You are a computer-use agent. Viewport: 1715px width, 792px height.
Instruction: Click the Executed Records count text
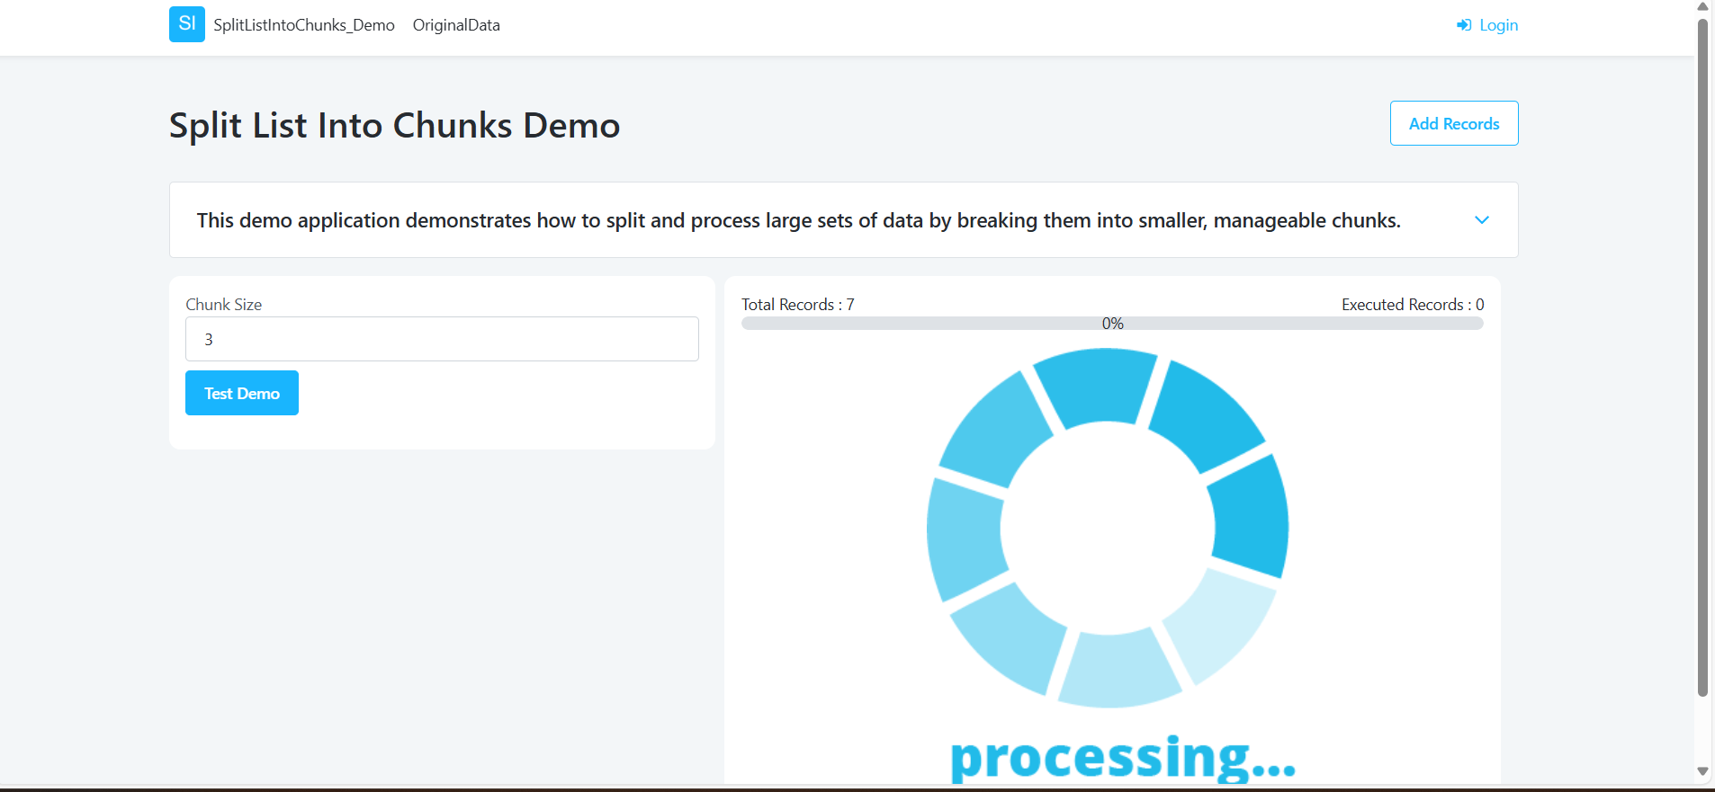1412,305
